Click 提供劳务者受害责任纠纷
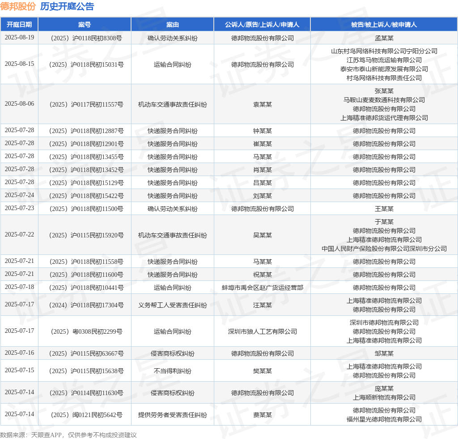This screenshot has width=458, height=439. 172,415
